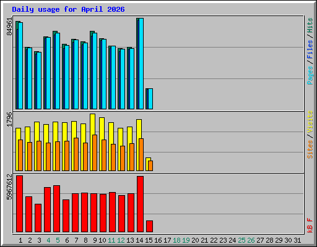Click day label 20 on the x-axis

(x=195, y=240)
